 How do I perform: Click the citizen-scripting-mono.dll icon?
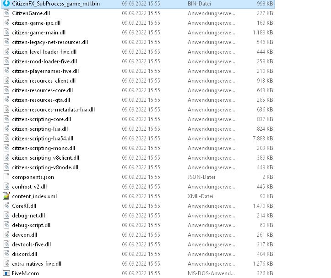pyautogui.click(x=6, y=148)
